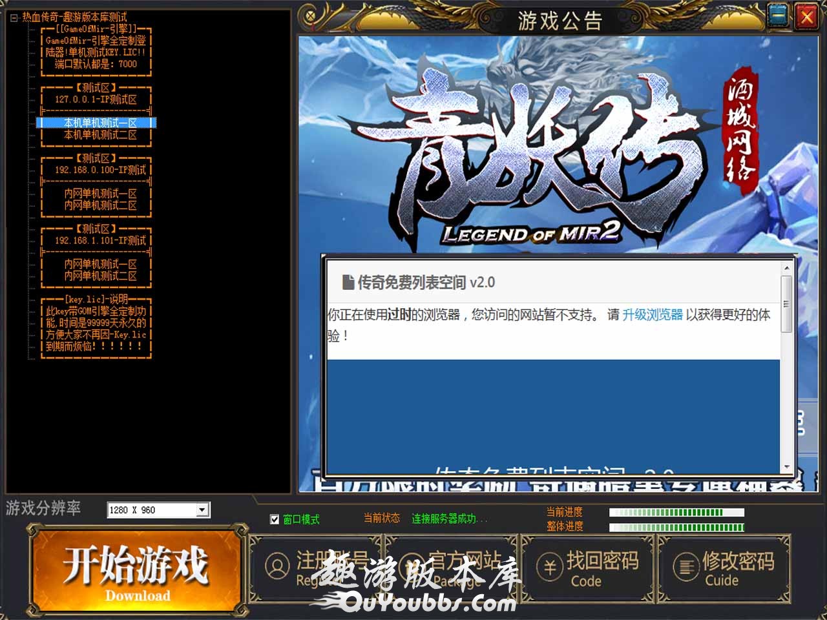Screen dimensions: 827x620
Task: Select 内网单机测试一区 under 192.168.1.101
Action: (100, 264)
